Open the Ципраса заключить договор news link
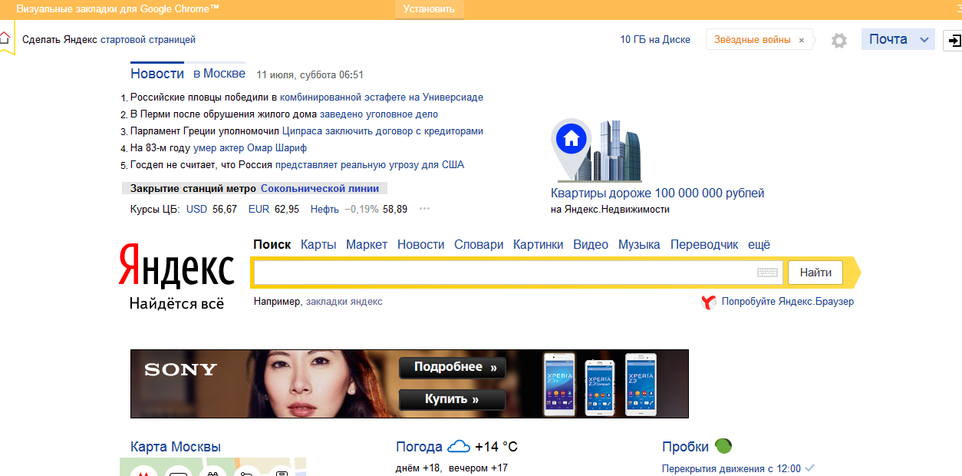Viewport: 962px width, 476px height. pos(383,131)
